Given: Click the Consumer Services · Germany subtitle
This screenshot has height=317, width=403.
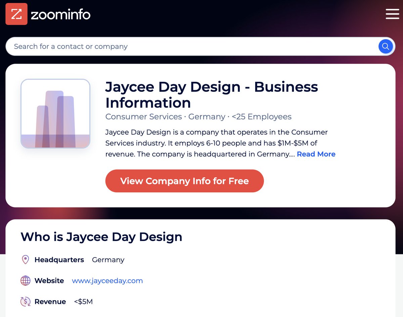Looking at the screenshot, I should (198, 117).
